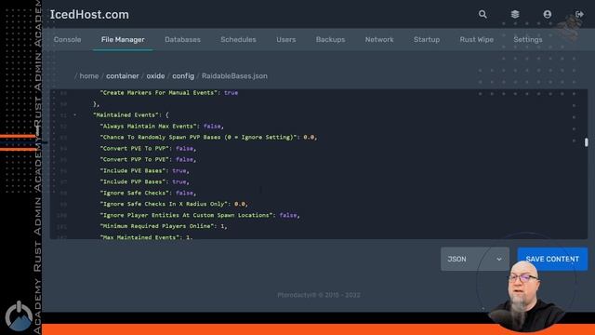Open the Settings tab
Viewport: 595px width, 335px height.
click(528, 39)
